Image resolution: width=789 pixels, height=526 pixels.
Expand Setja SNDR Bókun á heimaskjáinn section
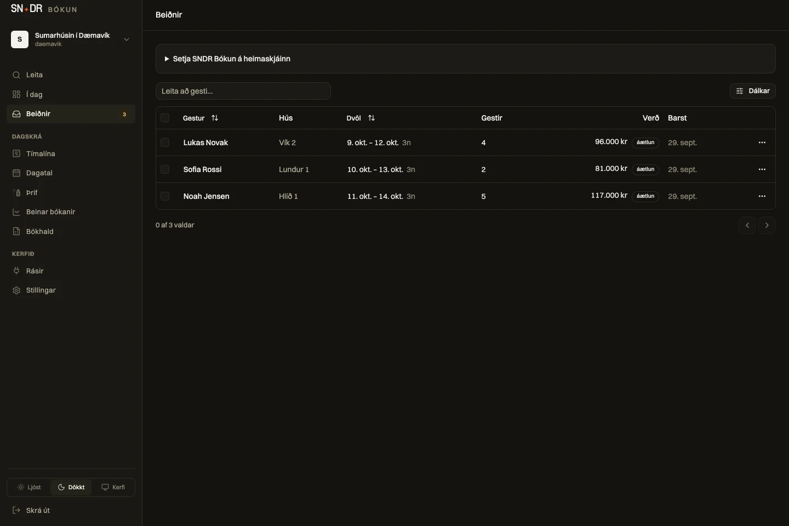465,59
